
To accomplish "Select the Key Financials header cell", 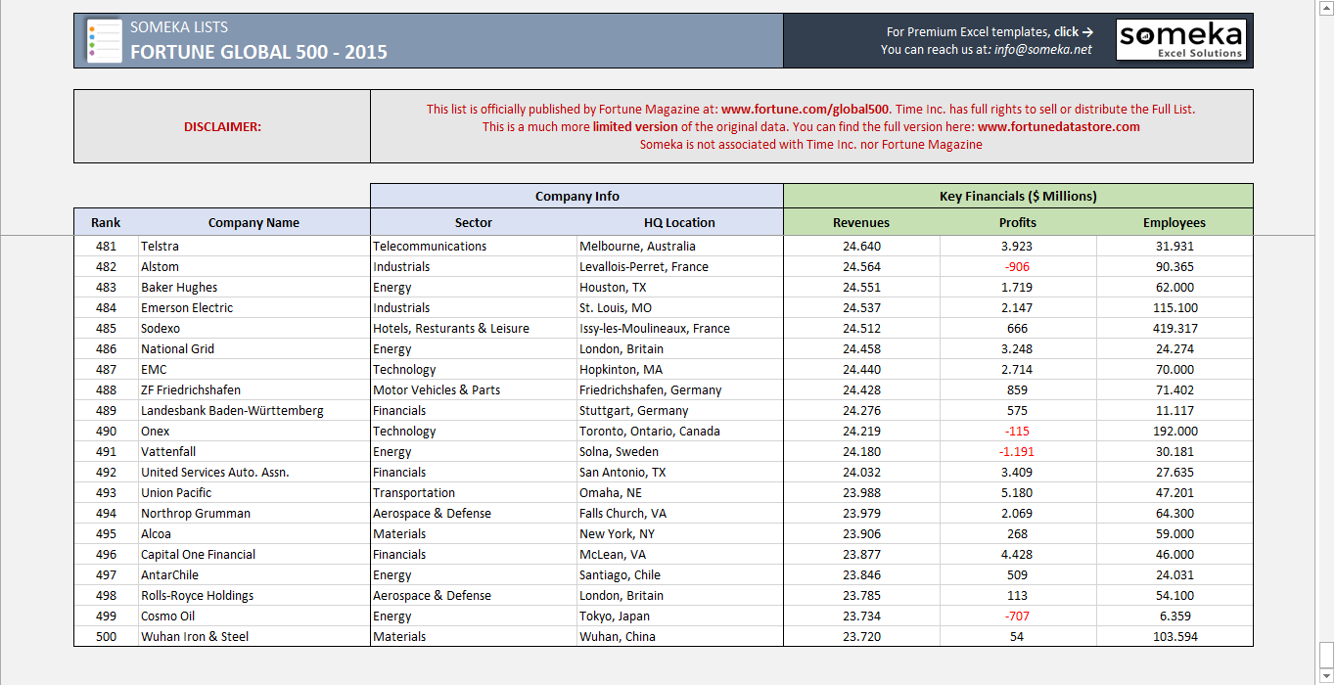I will pyautogui.click(x=1018, y=195).
